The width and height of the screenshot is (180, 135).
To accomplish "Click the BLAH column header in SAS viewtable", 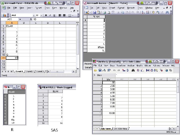I will [x=55, y=91].
